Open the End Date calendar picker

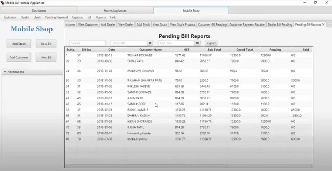pos(198,43)
